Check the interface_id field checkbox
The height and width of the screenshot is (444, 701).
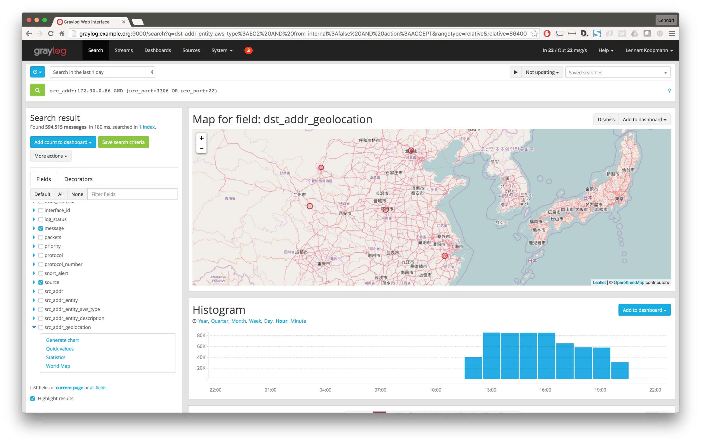tap(41, 210)
